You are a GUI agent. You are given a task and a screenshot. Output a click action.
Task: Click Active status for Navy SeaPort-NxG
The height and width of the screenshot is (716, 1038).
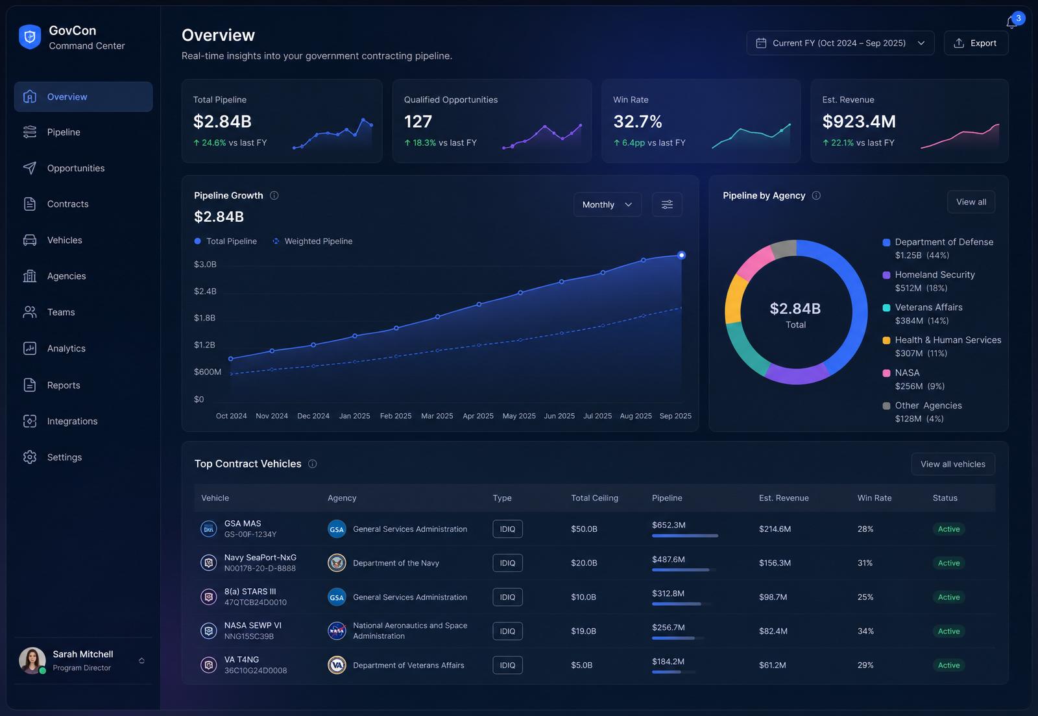pyautogui.click(x=948, y=563)
